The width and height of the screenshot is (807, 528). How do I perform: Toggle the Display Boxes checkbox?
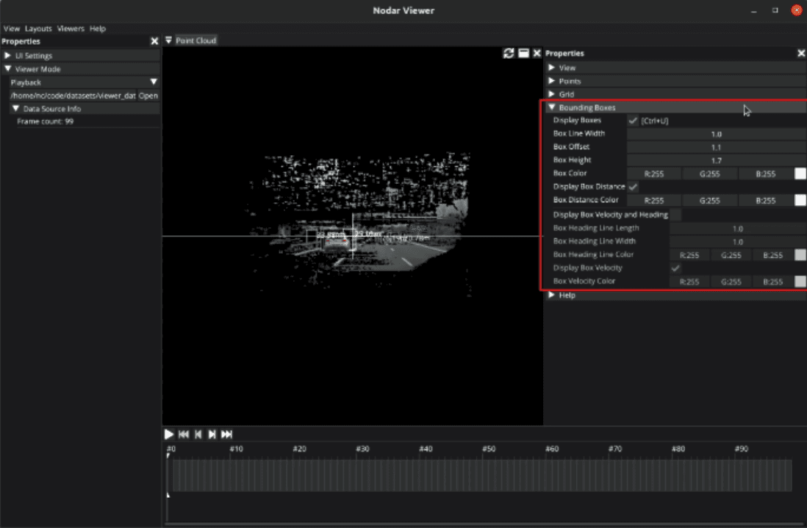coord(633,121)
